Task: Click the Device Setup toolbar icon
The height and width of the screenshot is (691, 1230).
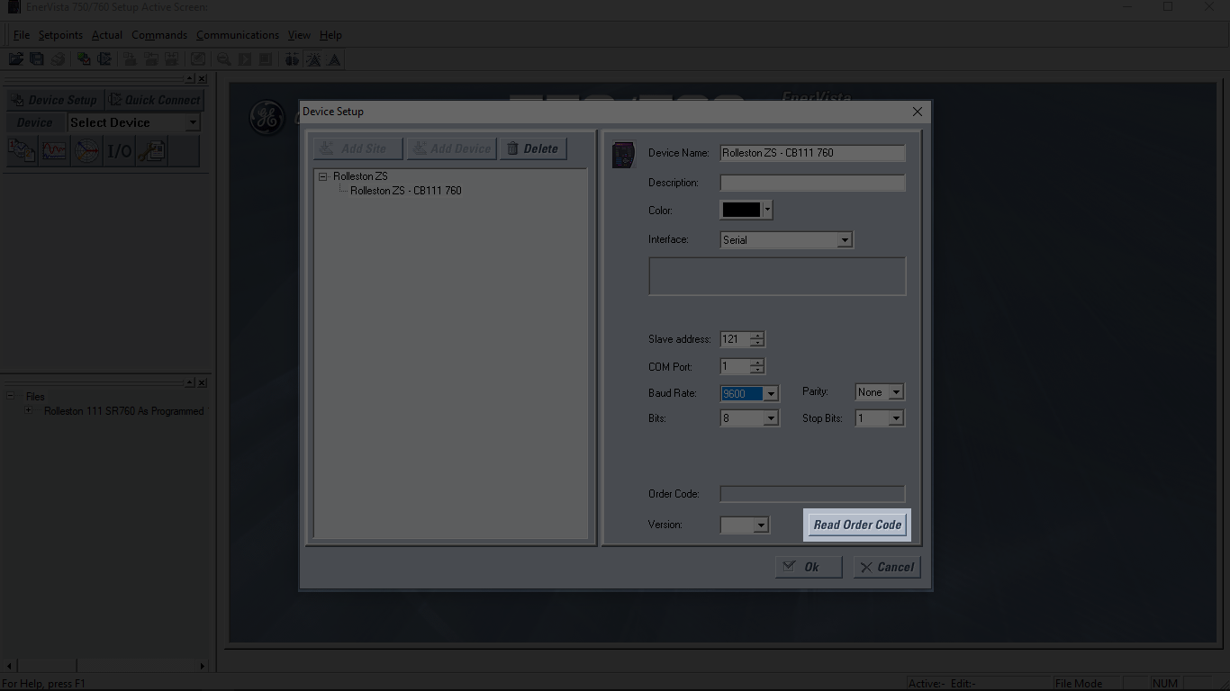Action: [x=84, y=59]
